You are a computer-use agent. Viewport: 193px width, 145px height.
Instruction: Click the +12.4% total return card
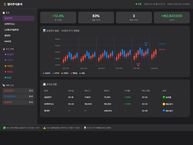click(58, 17)
